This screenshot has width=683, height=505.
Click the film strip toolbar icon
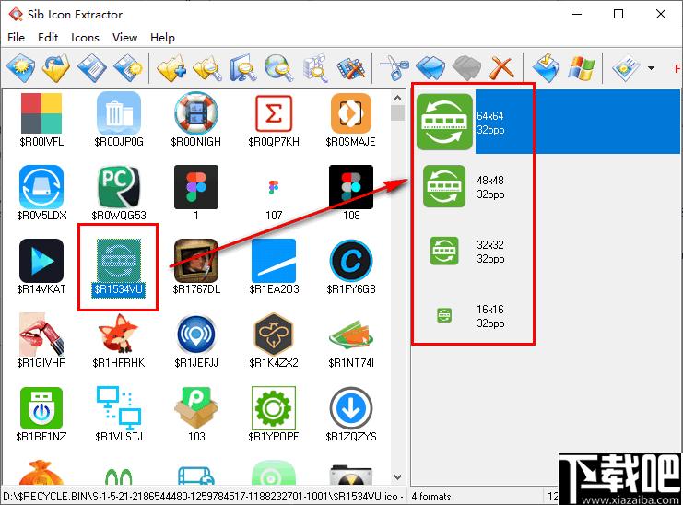click(x=350, y=67)
